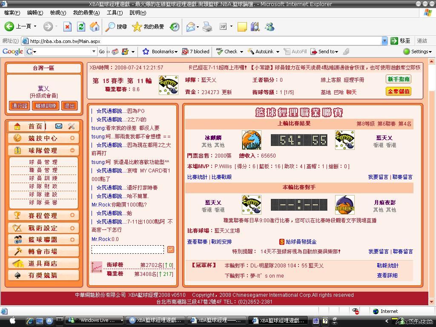436x327 pixels.
Task: Click the 通行證 button
Action: 20,106
